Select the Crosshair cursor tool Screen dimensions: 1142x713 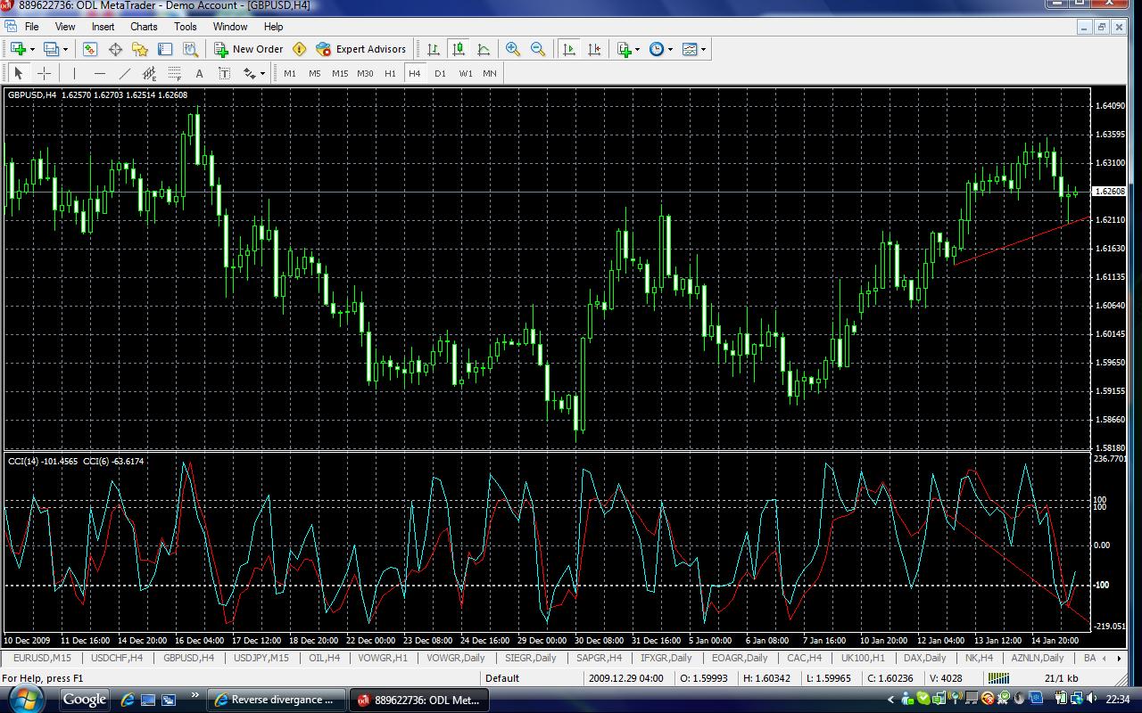[44, 73]
